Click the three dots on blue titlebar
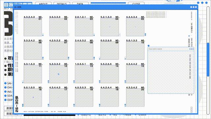The width and height of the screenshot is (211, 119). tap(194, 7)
